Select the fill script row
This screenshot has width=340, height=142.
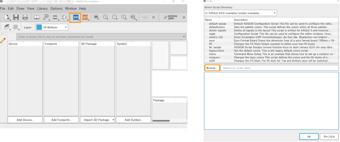271,44
